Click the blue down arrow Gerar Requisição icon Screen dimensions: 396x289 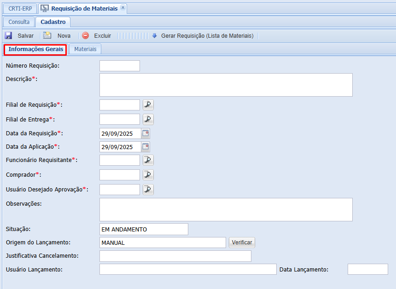(x=155, y=36)
